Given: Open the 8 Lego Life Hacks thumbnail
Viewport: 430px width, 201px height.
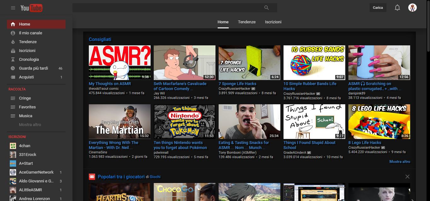Looking at the screenshot, I should (379, 122).
